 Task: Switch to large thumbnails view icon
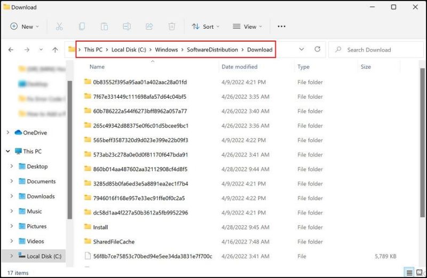[419, 272]
